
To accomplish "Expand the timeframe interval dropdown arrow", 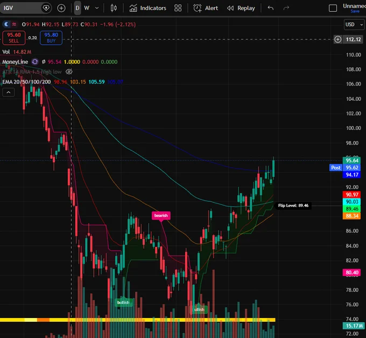I will click(x=97, y=8).
